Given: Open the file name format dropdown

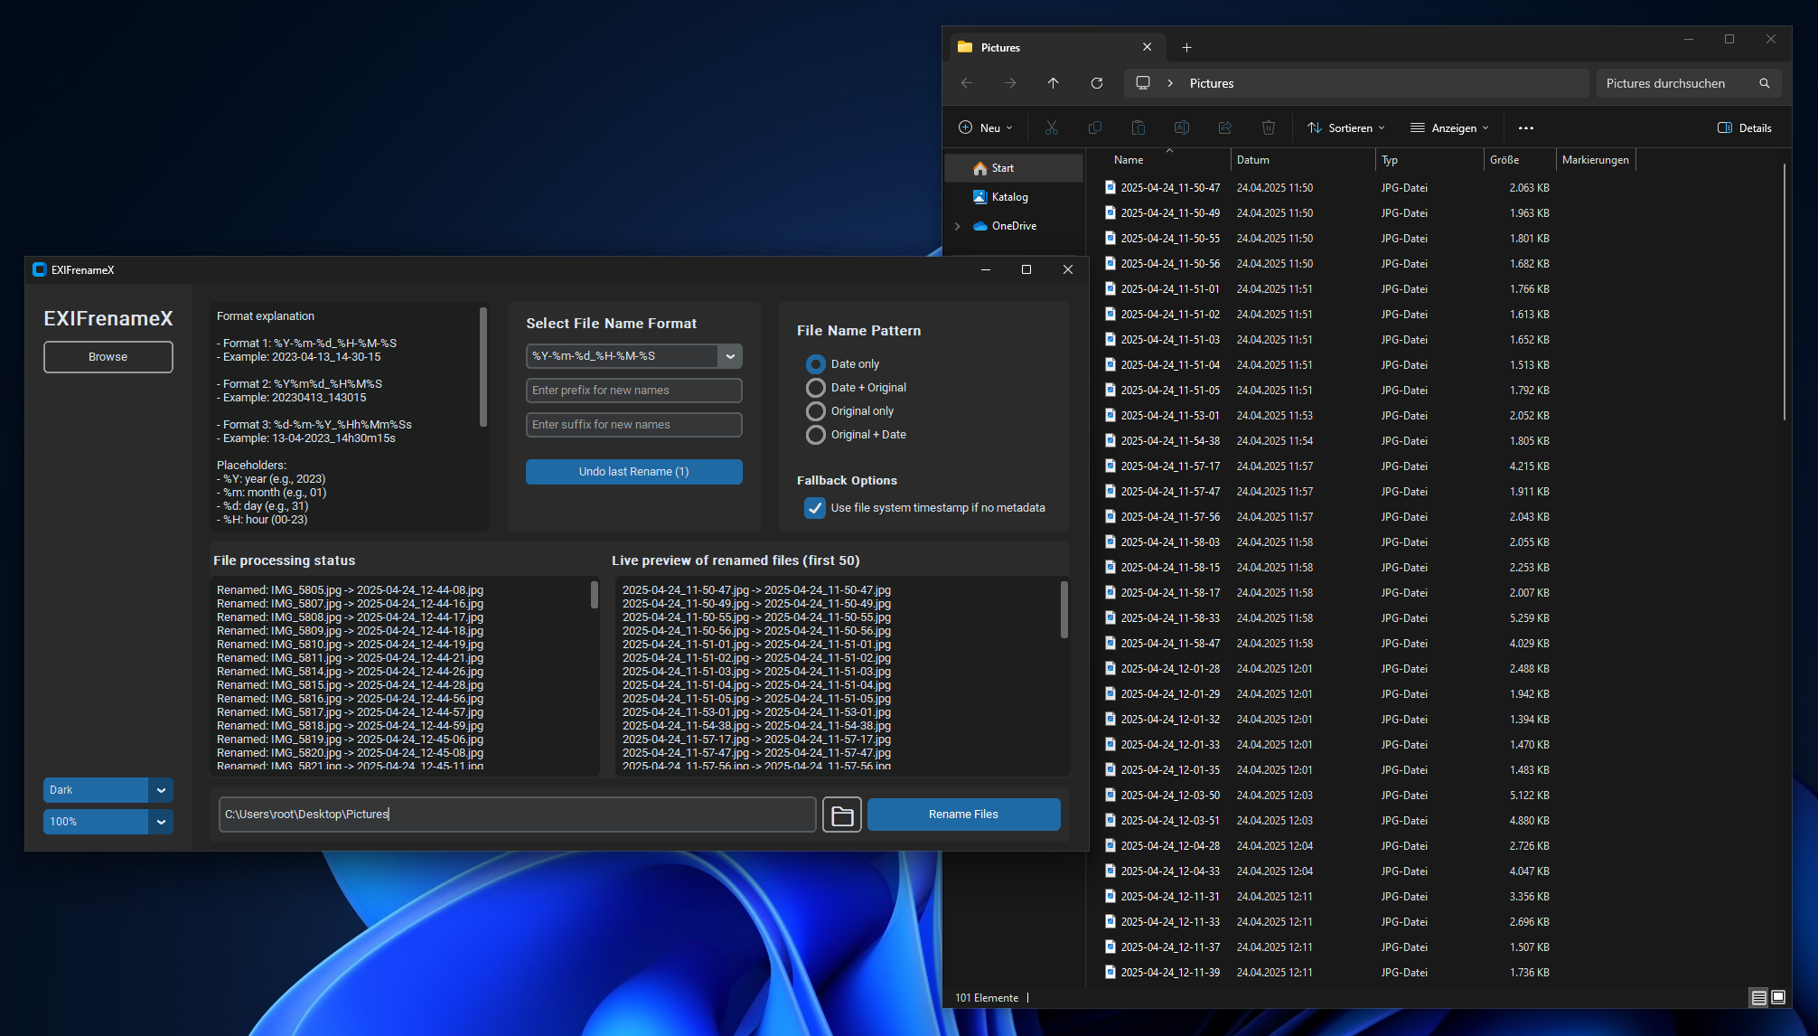Looking at the screenshot, I should click(x=730, y=356).
